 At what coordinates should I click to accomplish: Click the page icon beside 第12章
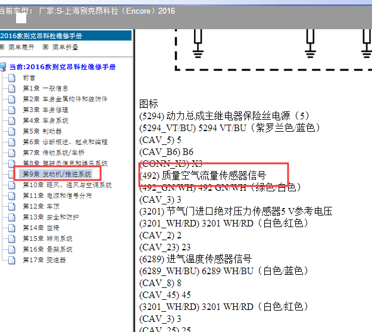pyautogui.click(x=11, y=206)
